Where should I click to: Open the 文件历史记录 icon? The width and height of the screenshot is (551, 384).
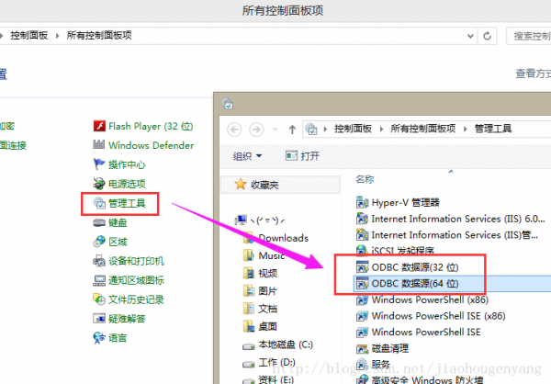point(99,299)
